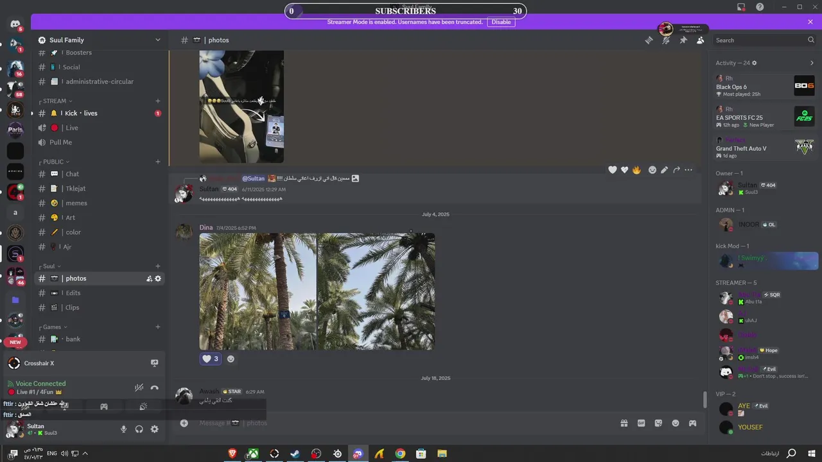Viewport: 822px width, 462px height.
Task: Add reaction next to heart count
Action: (x=231, y=359)
